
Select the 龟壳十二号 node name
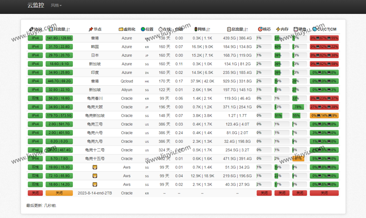95,150
